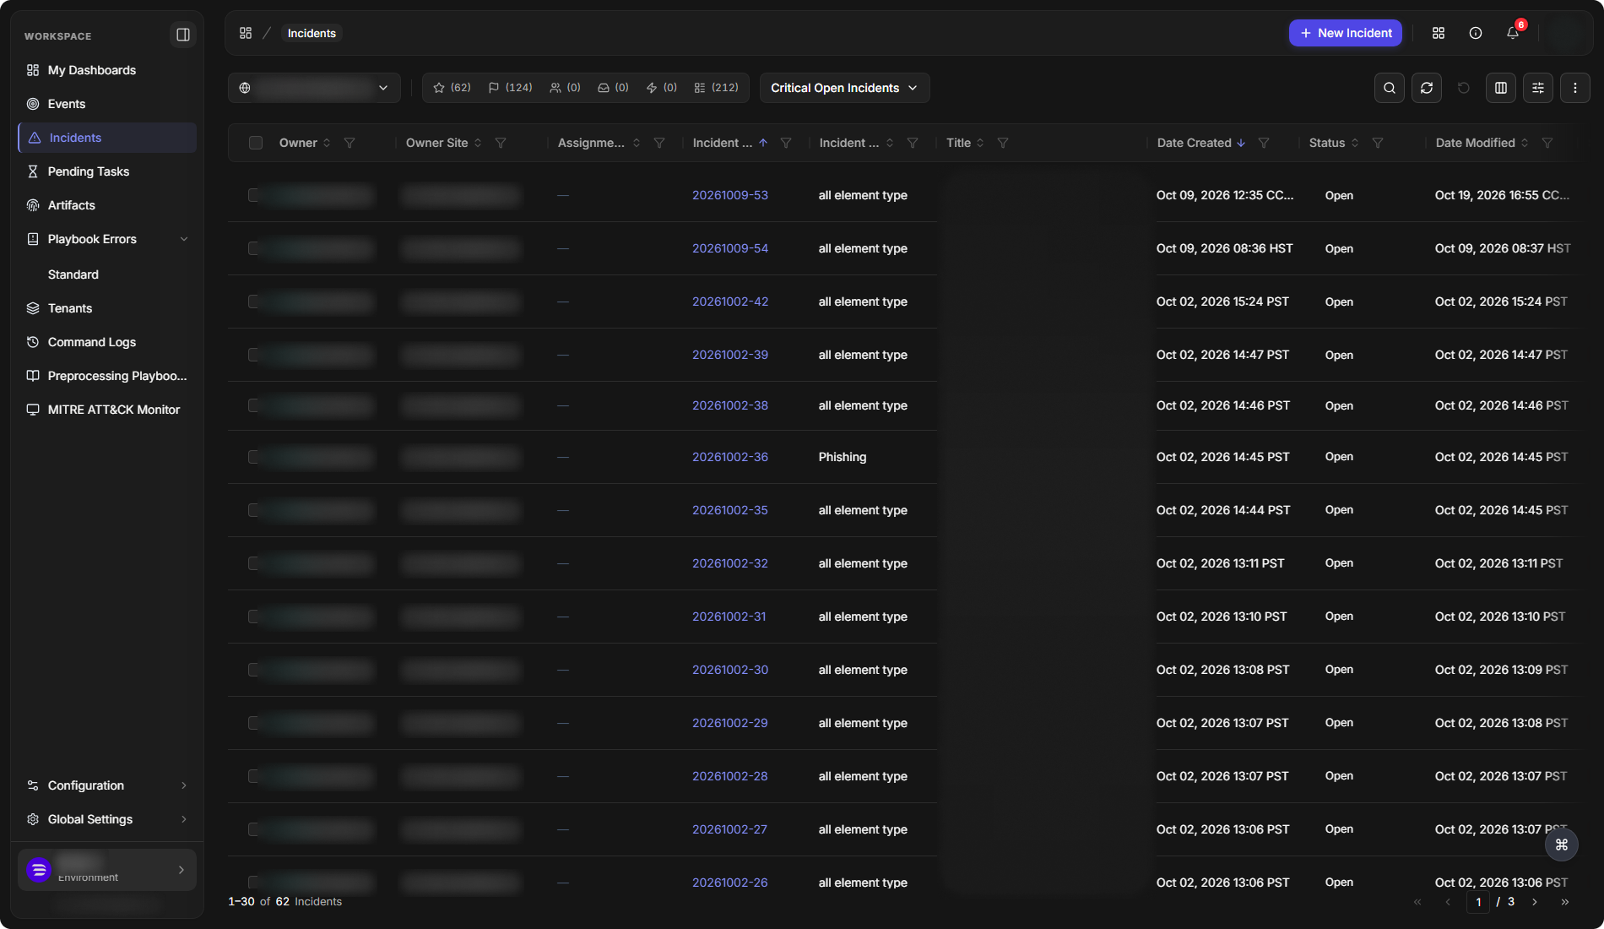This screenshot has height=929, width=1604.
Task: Check the row for incident 20261002-30
Action: coord(253,670)
